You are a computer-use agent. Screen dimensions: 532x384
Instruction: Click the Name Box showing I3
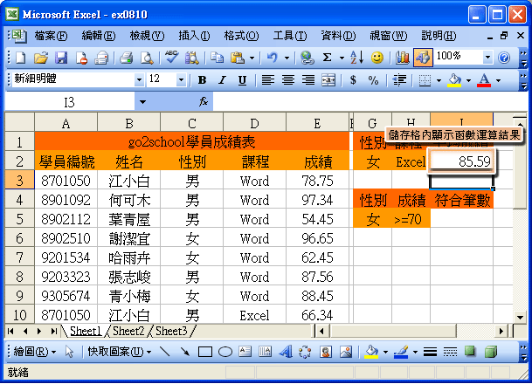tap(70, 102)
